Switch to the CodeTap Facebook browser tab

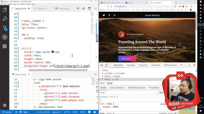click(x=136, y=3)
